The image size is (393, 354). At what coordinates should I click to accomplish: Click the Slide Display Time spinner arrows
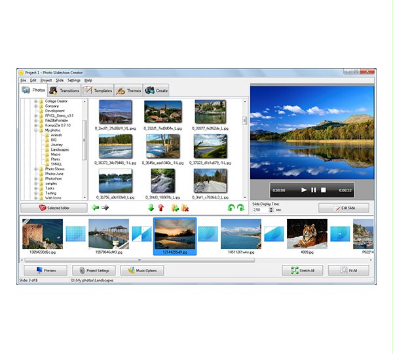coord(270,210)
